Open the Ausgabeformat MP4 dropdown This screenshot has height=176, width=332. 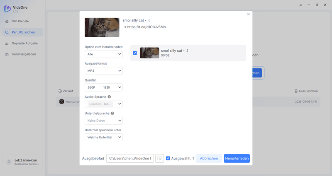[103, 71]
